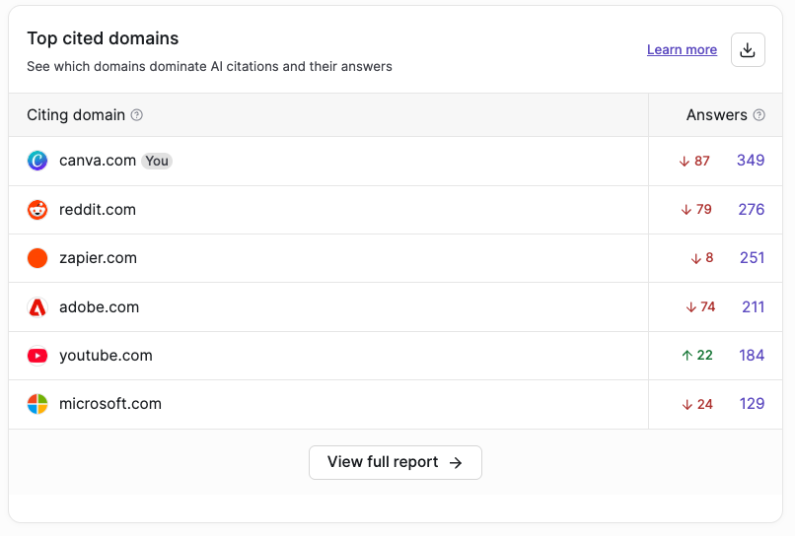Click the 349 answers count for canva.com
Image resolution: width=795 pixels, height=536 pixels.
[x=751, y=161]
